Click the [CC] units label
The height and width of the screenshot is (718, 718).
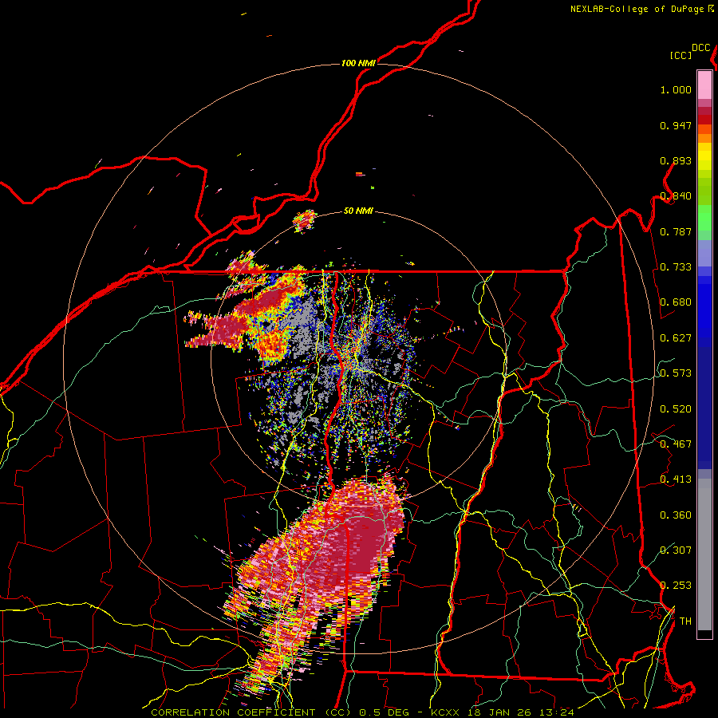[x=681, y=55]
